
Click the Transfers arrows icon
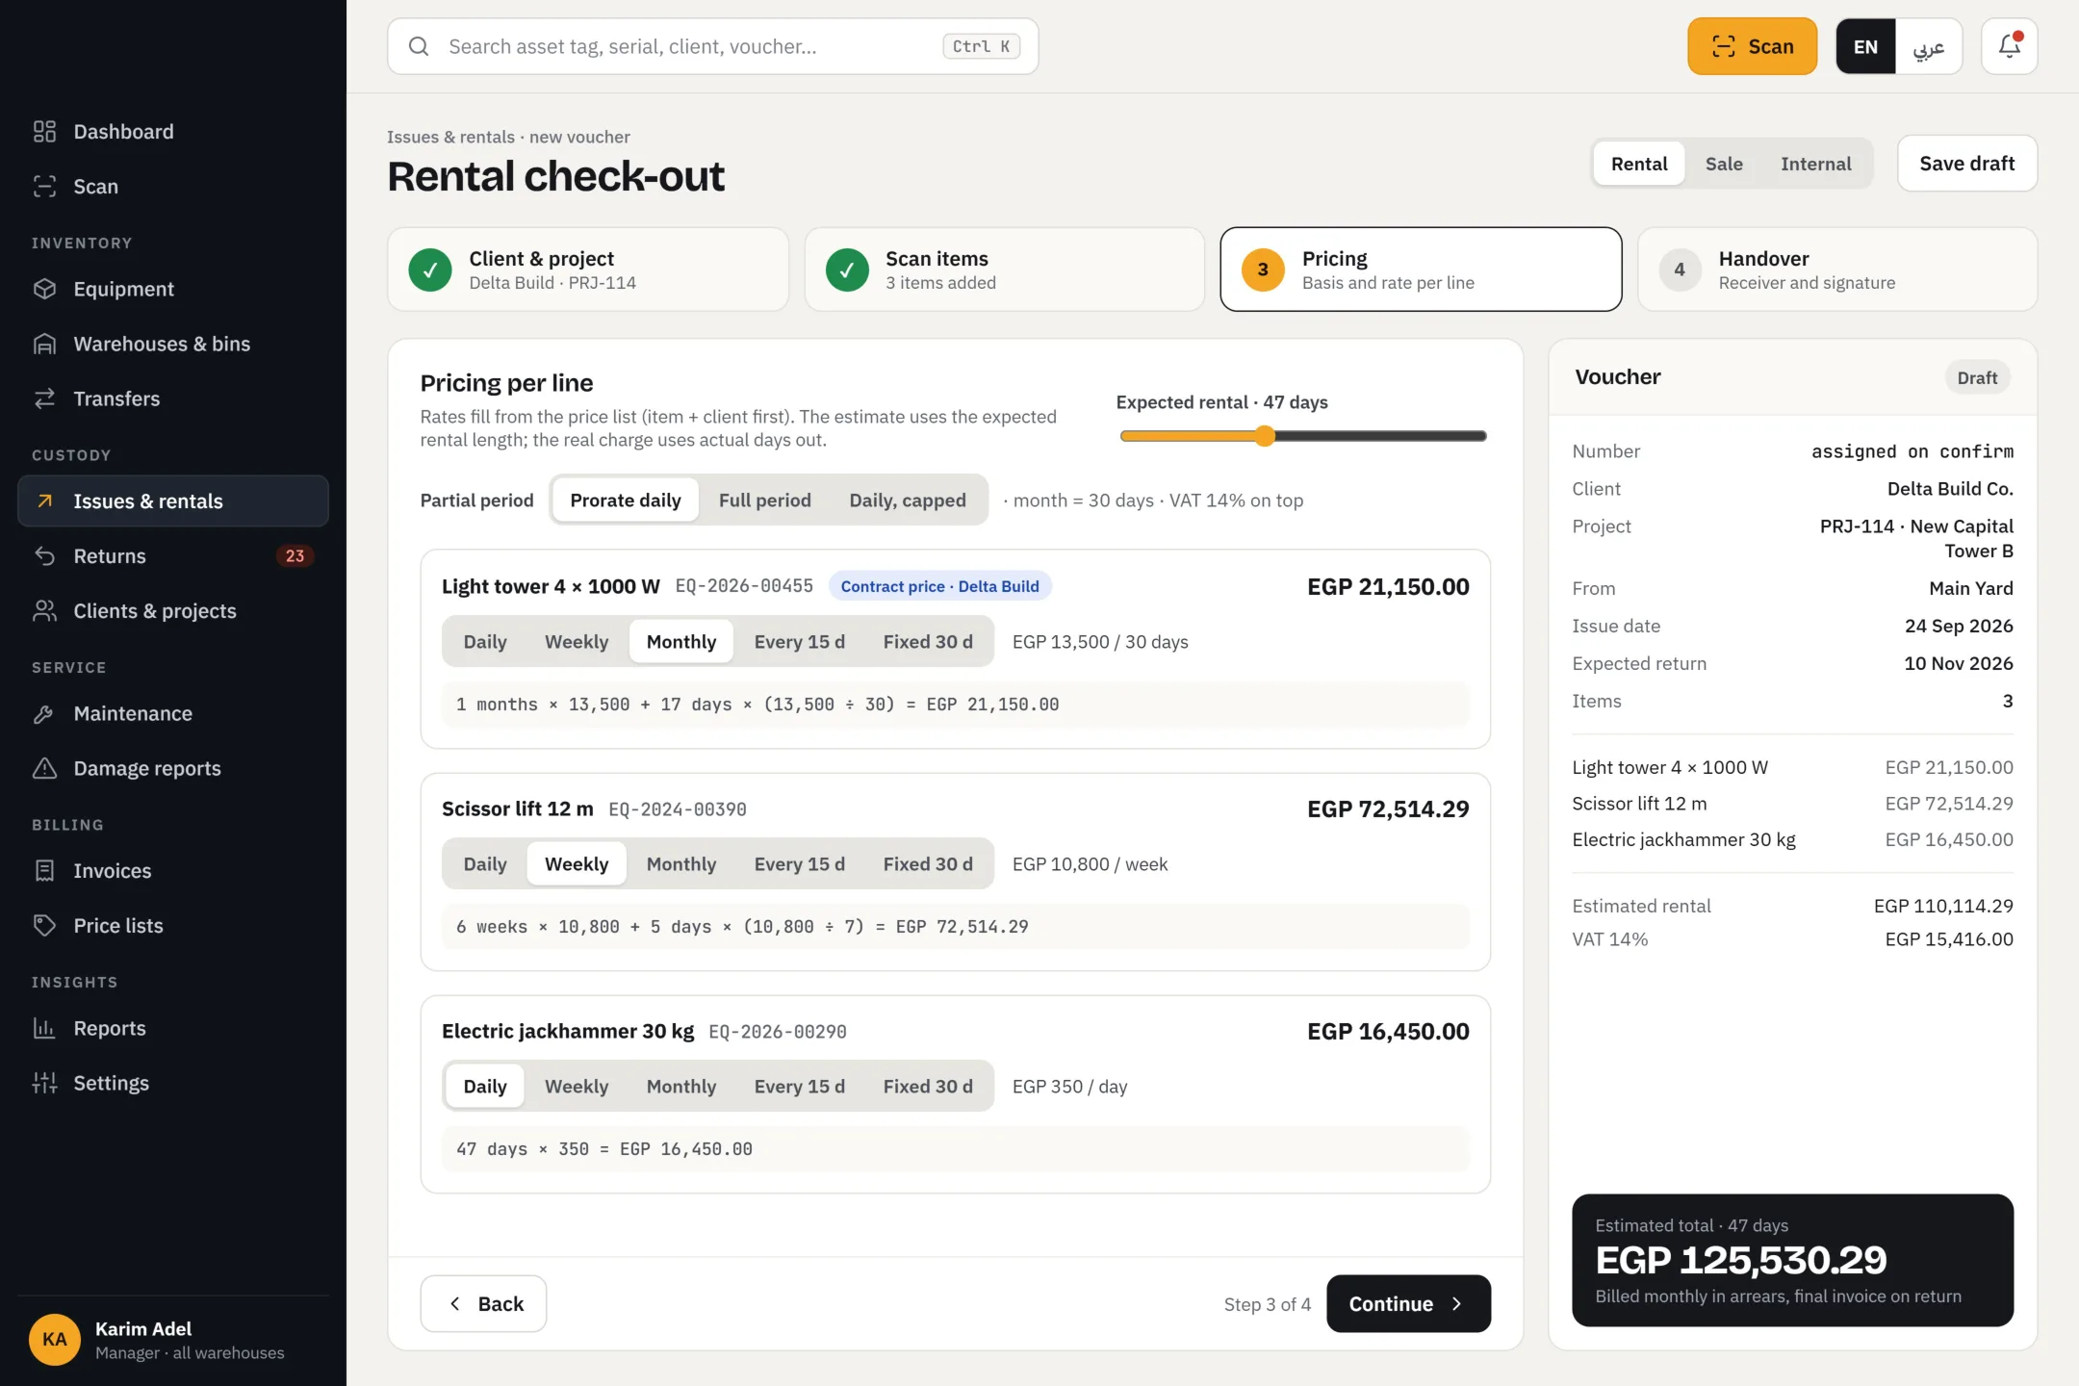point(44,398)
